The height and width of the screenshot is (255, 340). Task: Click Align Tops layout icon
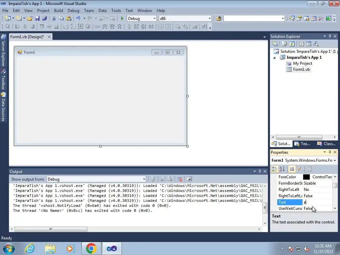click(42, 27)
